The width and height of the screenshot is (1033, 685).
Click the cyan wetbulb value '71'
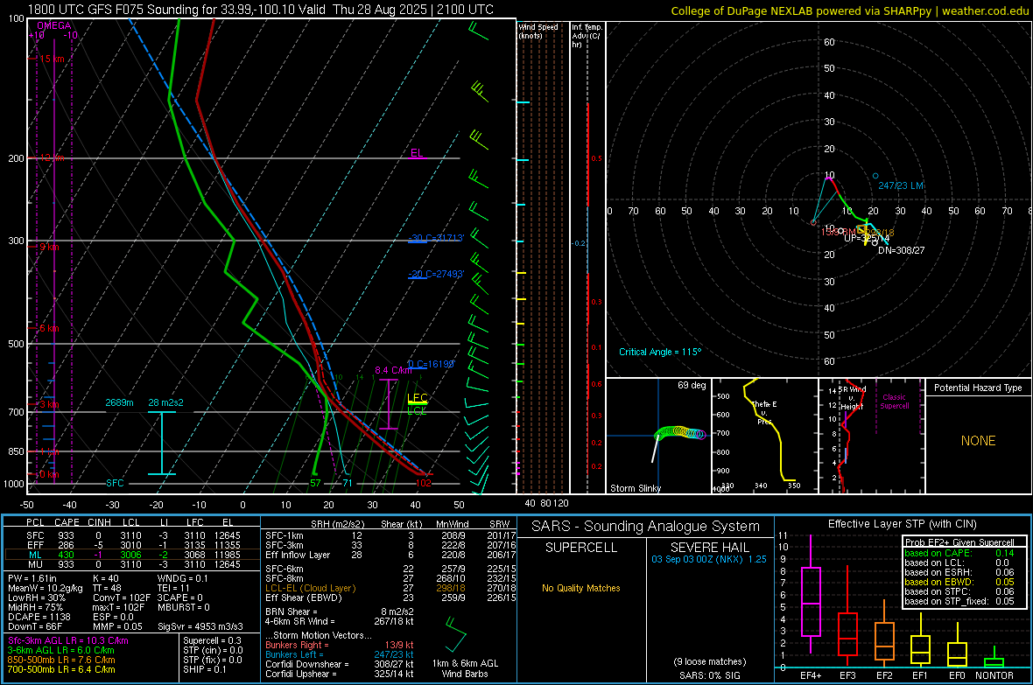point(348,483)
